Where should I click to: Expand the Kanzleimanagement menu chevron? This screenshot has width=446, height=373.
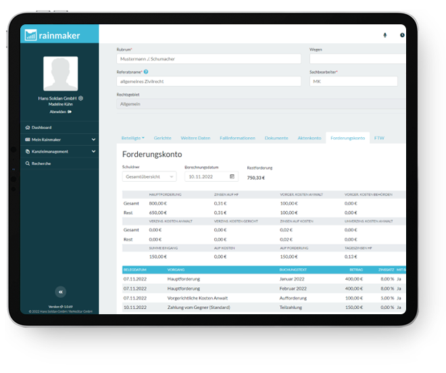93,151
